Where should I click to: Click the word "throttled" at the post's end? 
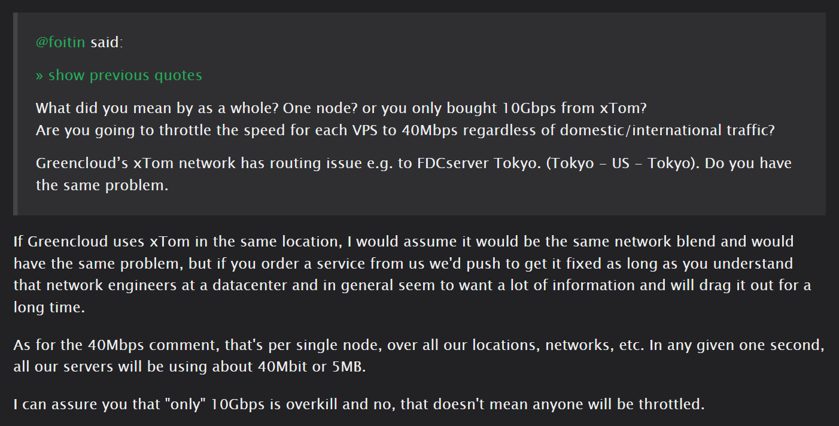[670, 404]
